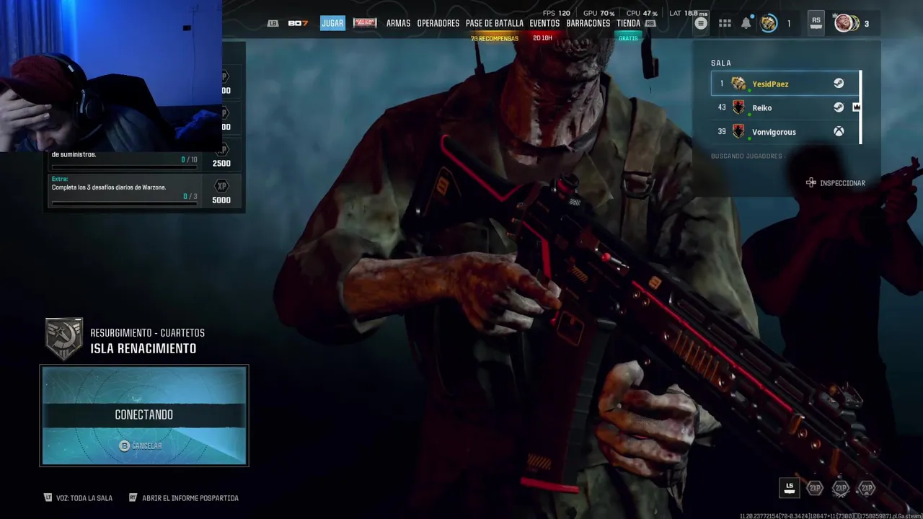
Task: Open the TIENDA store tab
Action: click(x=628, y=23)
